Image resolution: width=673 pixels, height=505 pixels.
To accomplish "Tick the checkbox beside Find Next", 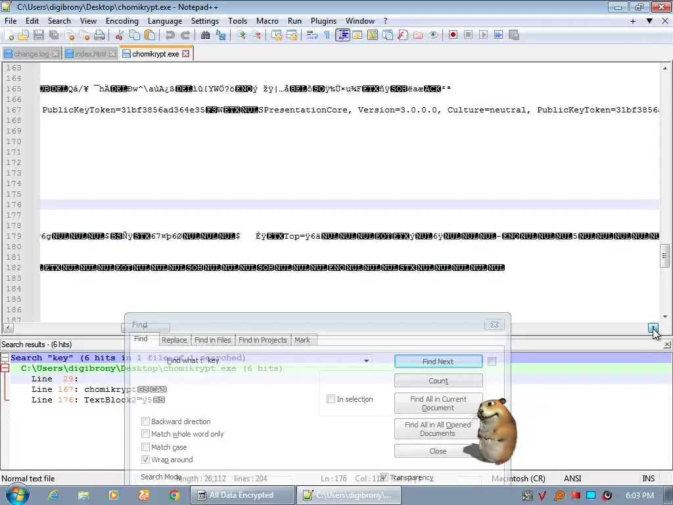I will pyautogui.click(x=492, y=362).
